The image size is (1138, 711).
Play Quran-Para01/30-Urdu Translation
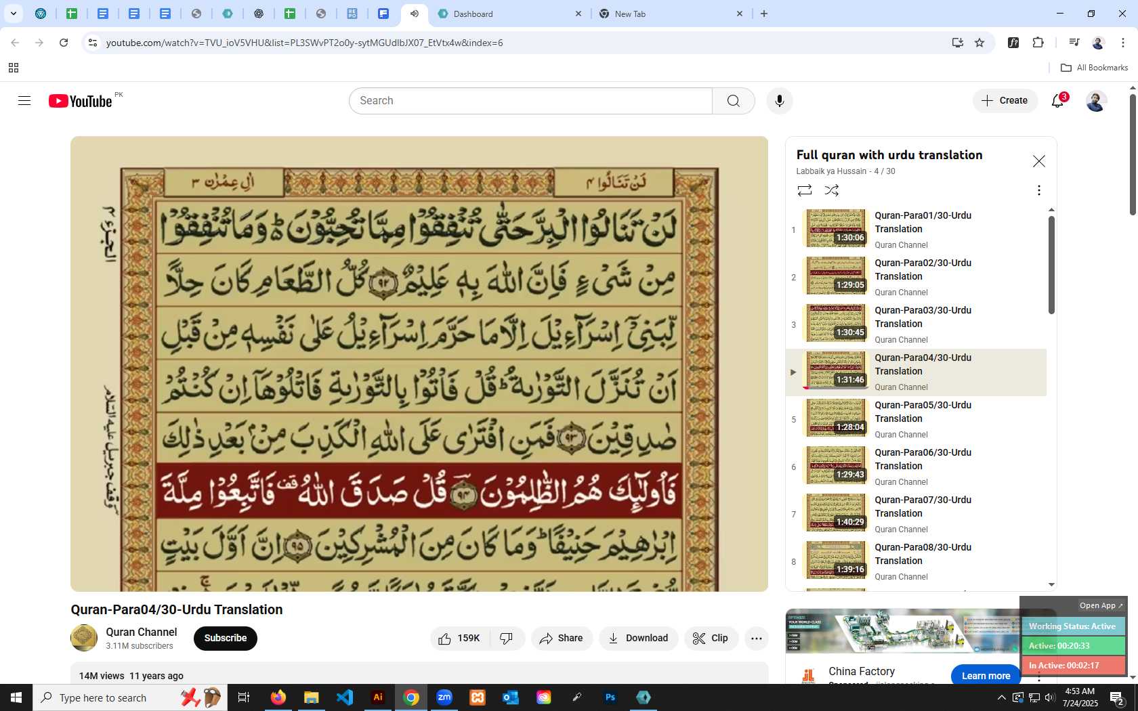(916, 230)
